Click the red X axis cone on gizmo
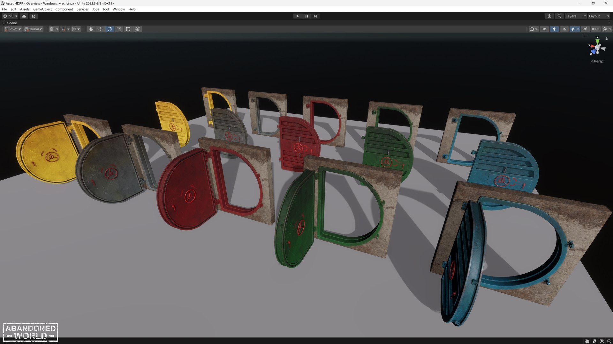Image resolution: width=613 pixels, height=344 pixels. pos(592,47)
